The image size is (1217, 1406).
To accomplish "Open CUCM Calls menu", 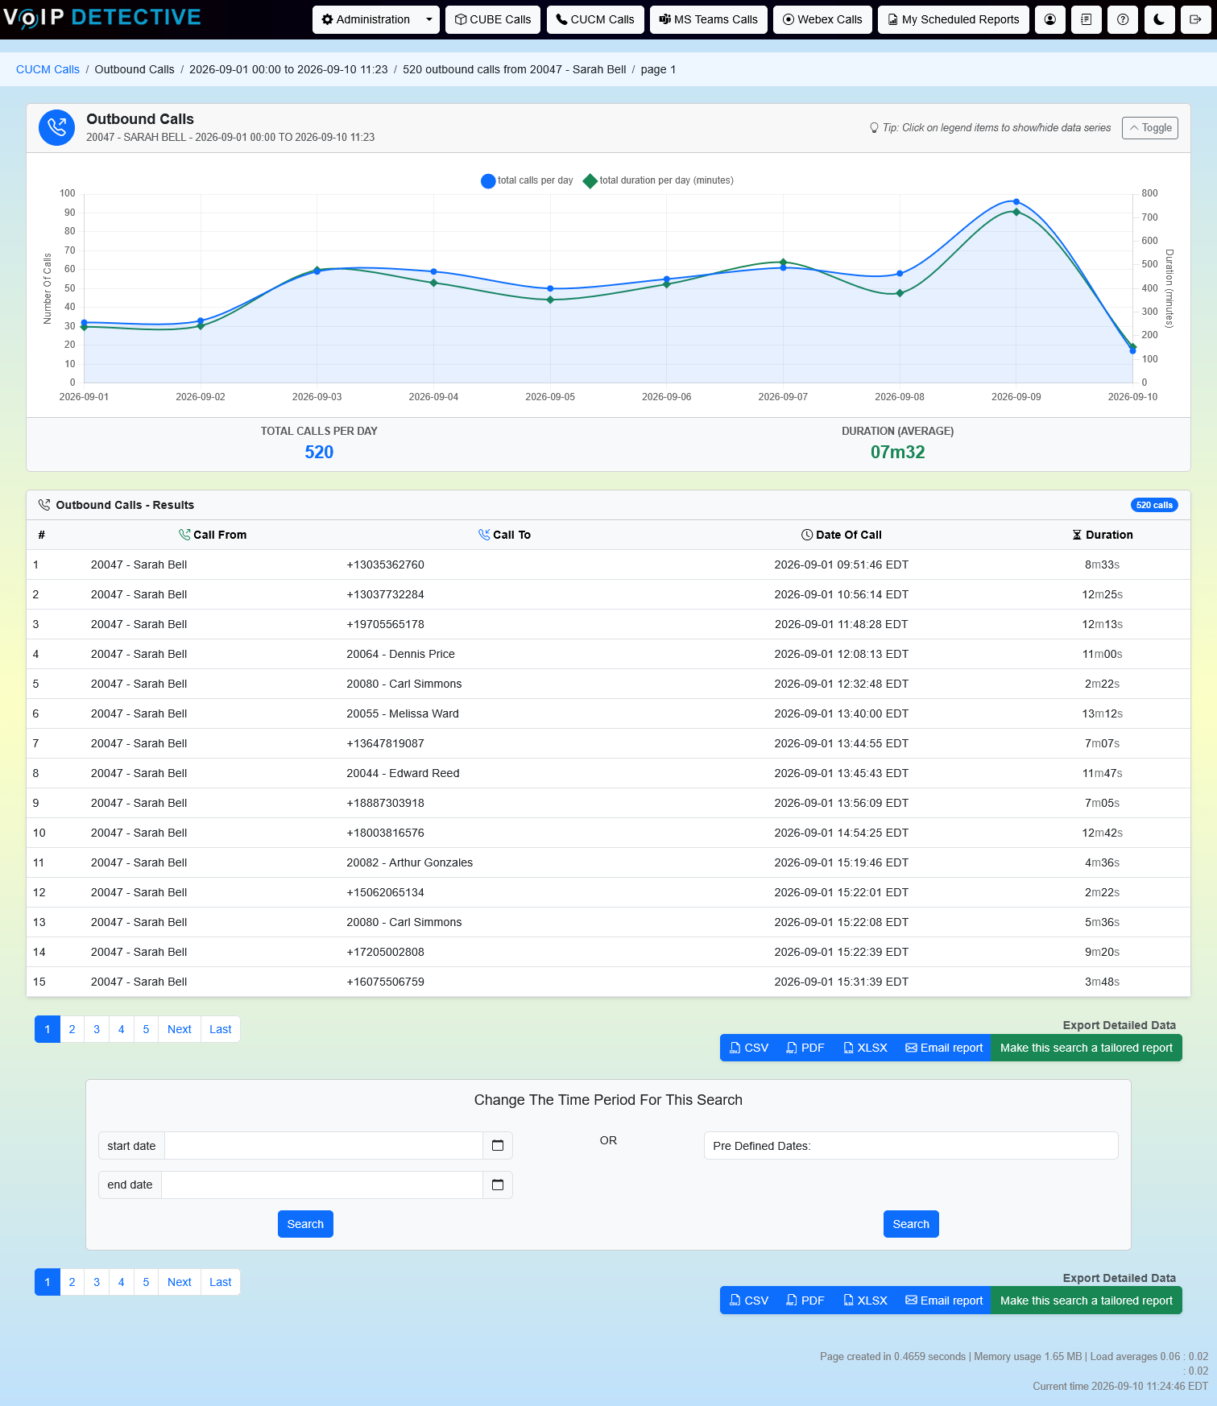I will [x=595, y=19].
